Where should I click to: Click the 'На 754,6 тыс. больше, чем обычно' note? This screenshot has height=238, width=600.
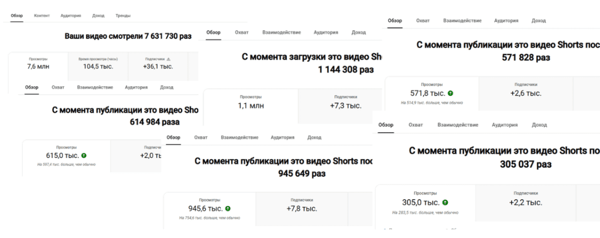210,218
